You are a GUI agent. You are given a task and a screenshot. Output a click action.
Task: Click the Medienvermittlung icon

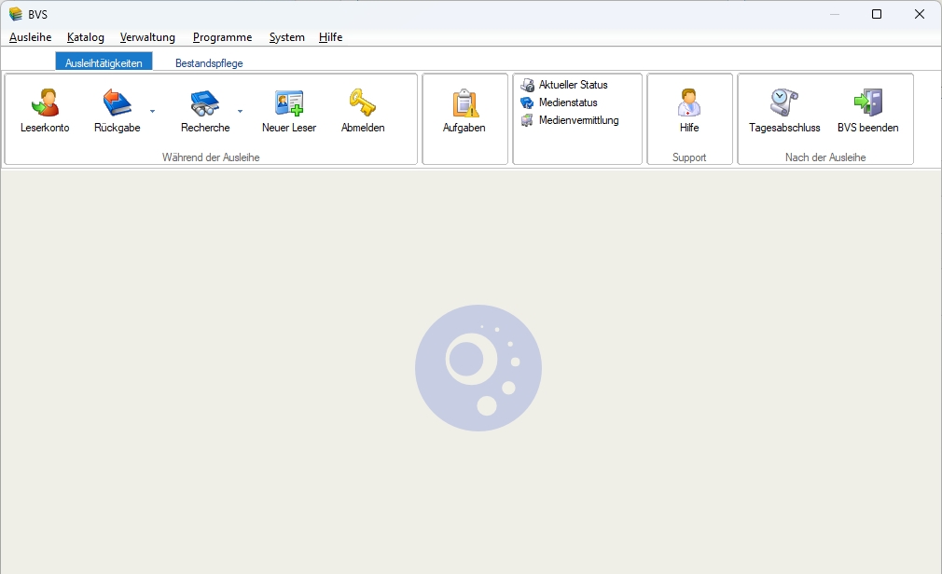(527, 120)
